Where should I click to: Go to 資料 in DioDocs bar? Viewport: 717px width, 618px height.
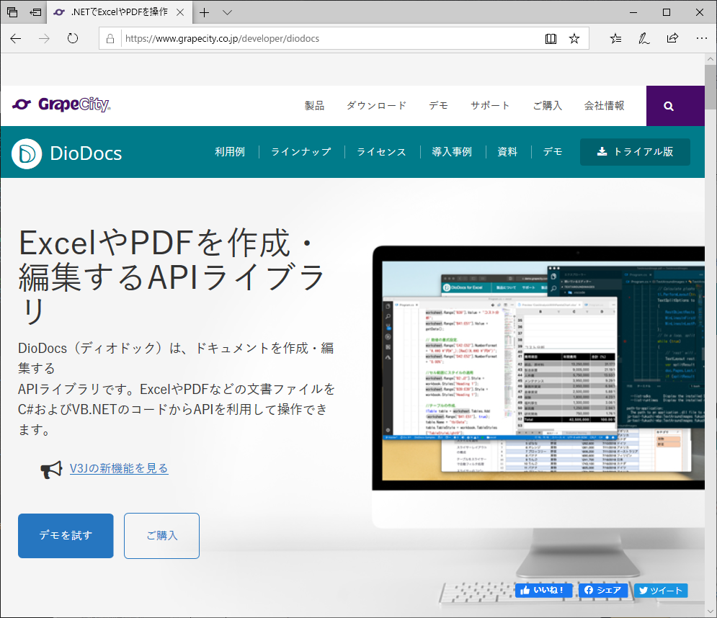point(507,152)
